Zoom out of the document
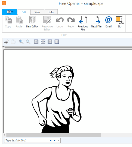132x147 pixels. tap(28, 42)
